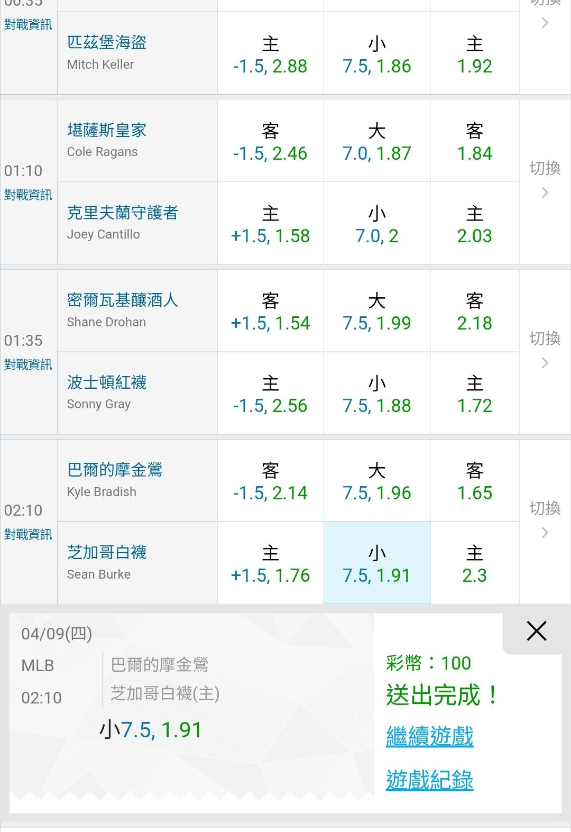The width and height of the screenshot is (571, 832).
Task: Select 小 7.0, 2 for 克里夫蘭守護者
Action: (376, 224)
